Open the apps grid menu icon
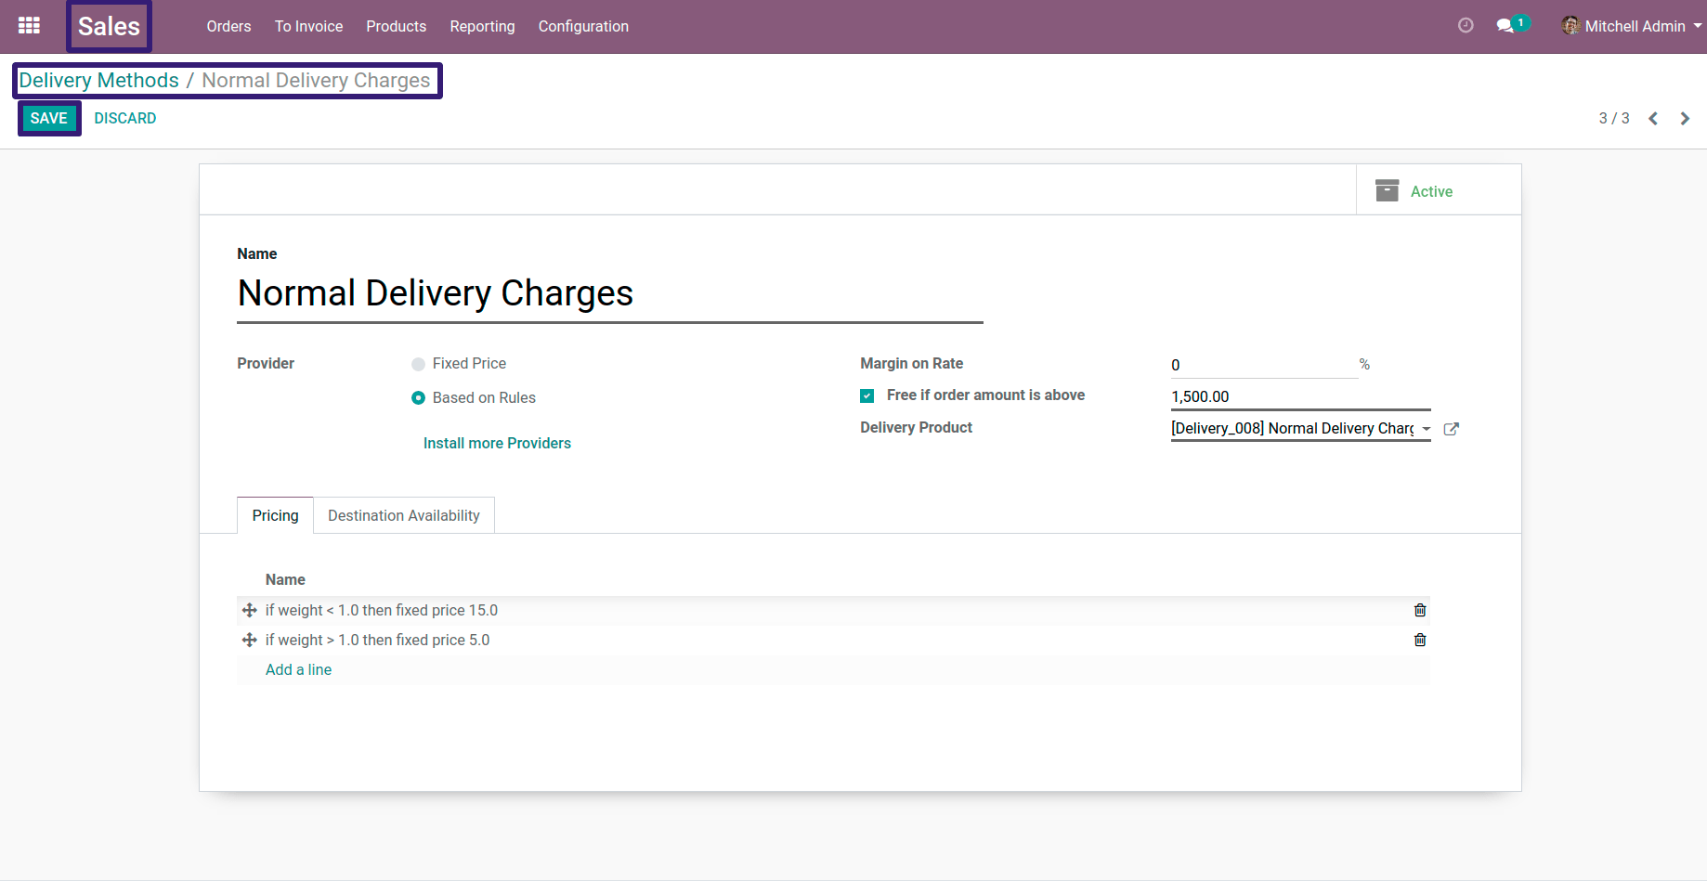The image size is (1707, 881). 29,26
